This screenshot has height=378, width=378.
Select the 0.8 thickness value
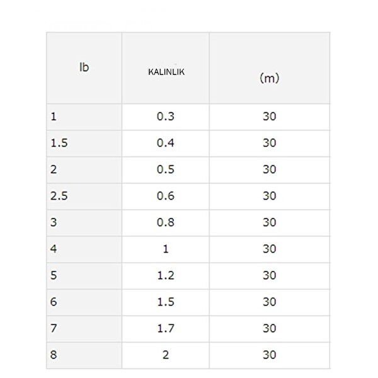coord(166,222)
